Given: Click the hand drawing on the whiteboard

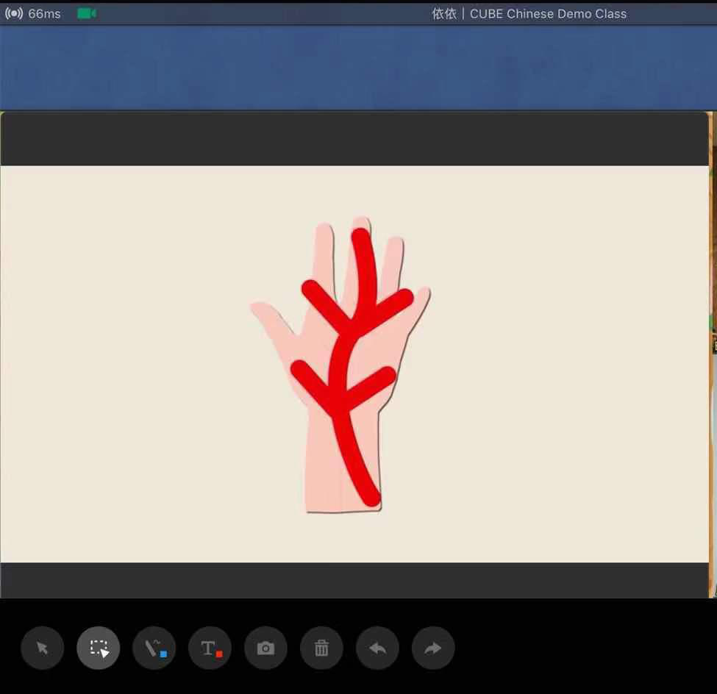Looking at the screenshot, I should [x=340, y=365].
